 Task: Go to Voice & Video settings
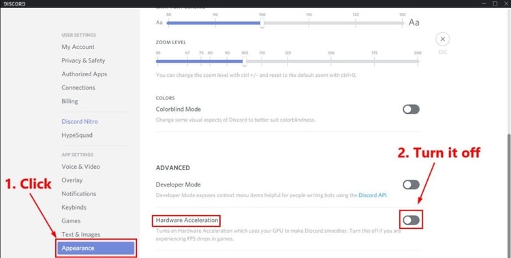click(80, 167)
